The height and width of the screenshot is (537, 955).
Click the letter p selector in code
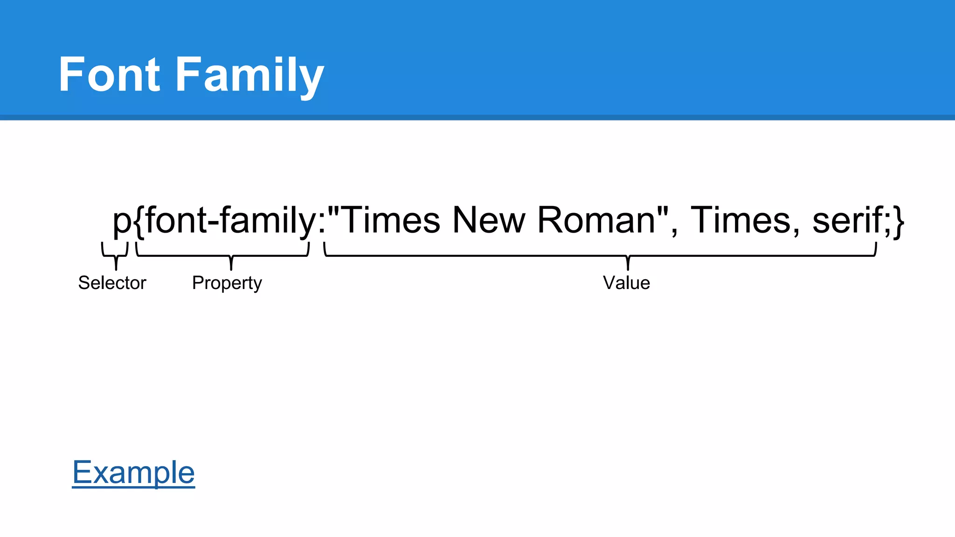pos(122,221)
